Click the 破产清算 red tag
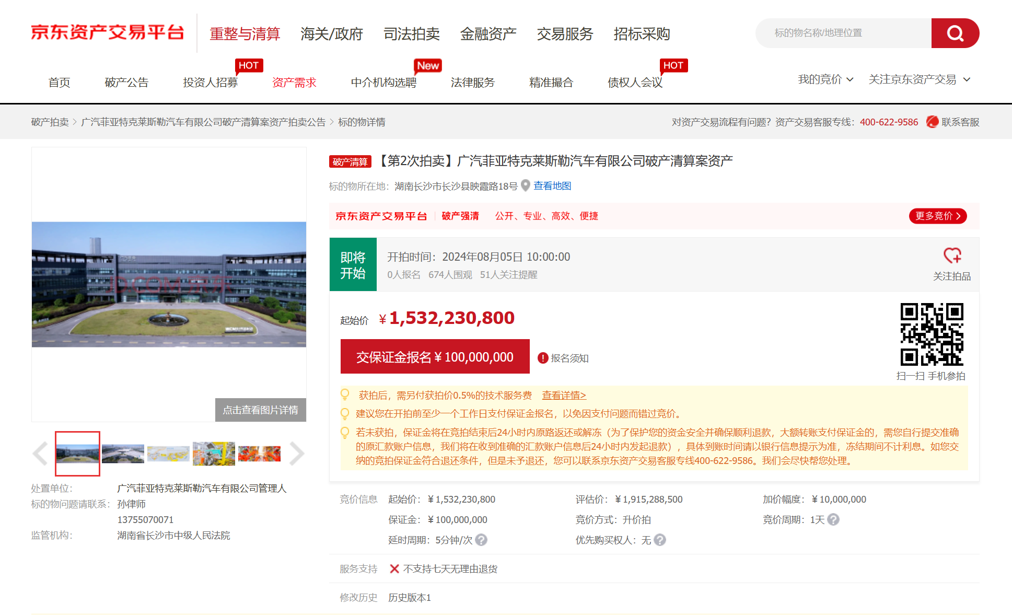1012x615 pixels. (x=350, y=161)
